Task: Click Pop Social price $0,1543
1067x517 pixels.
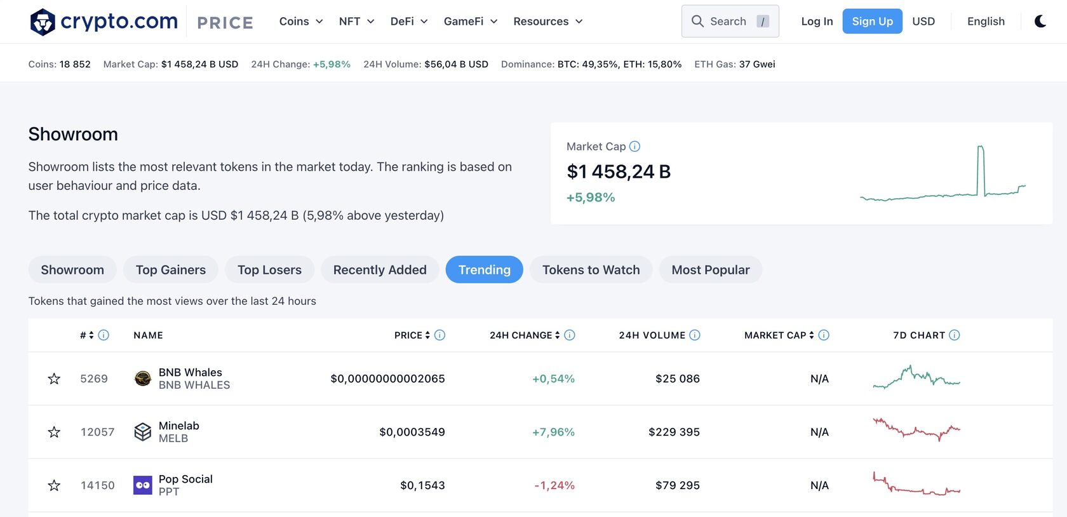Action: [422, 486]
